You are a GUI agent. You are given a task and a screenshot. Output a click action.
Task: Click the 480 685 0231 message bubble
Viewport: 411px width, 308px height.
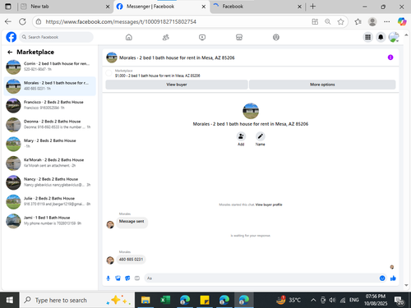[x=131, y=260]
